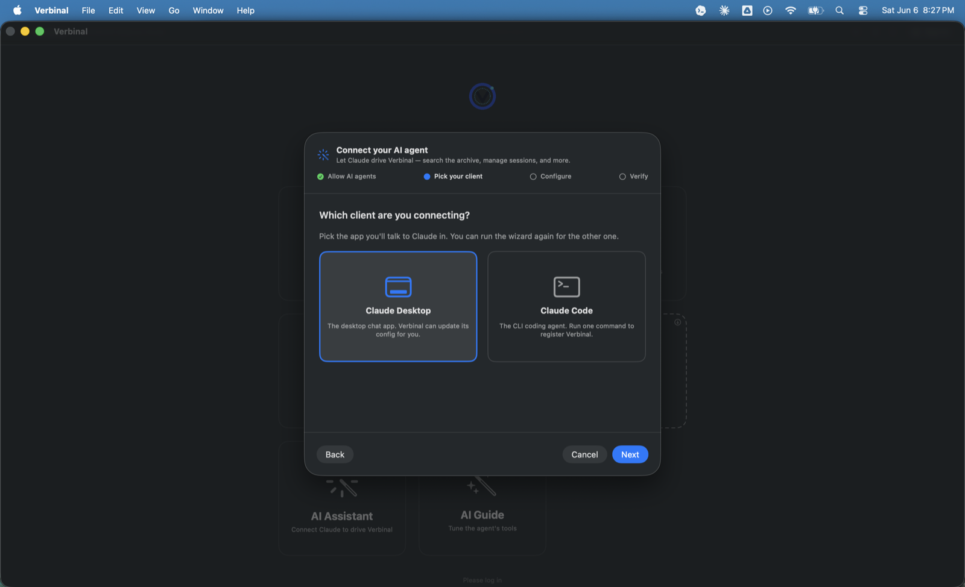Click the Pick your client step

pos(453,177)
